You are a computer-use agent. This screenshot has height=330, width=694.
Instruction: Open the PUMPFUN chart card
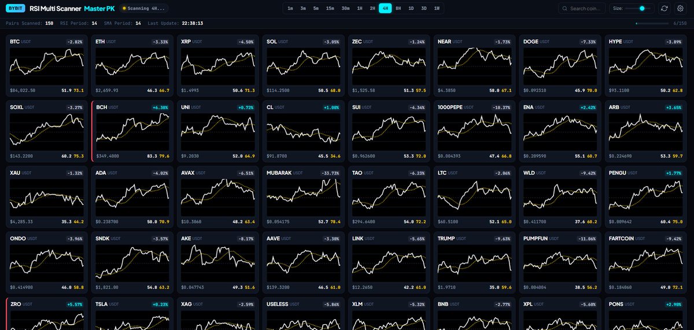tap(560, 262)
